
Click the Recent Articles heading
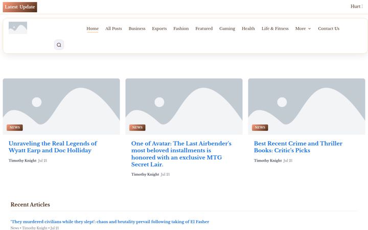[x=30, y=204]
